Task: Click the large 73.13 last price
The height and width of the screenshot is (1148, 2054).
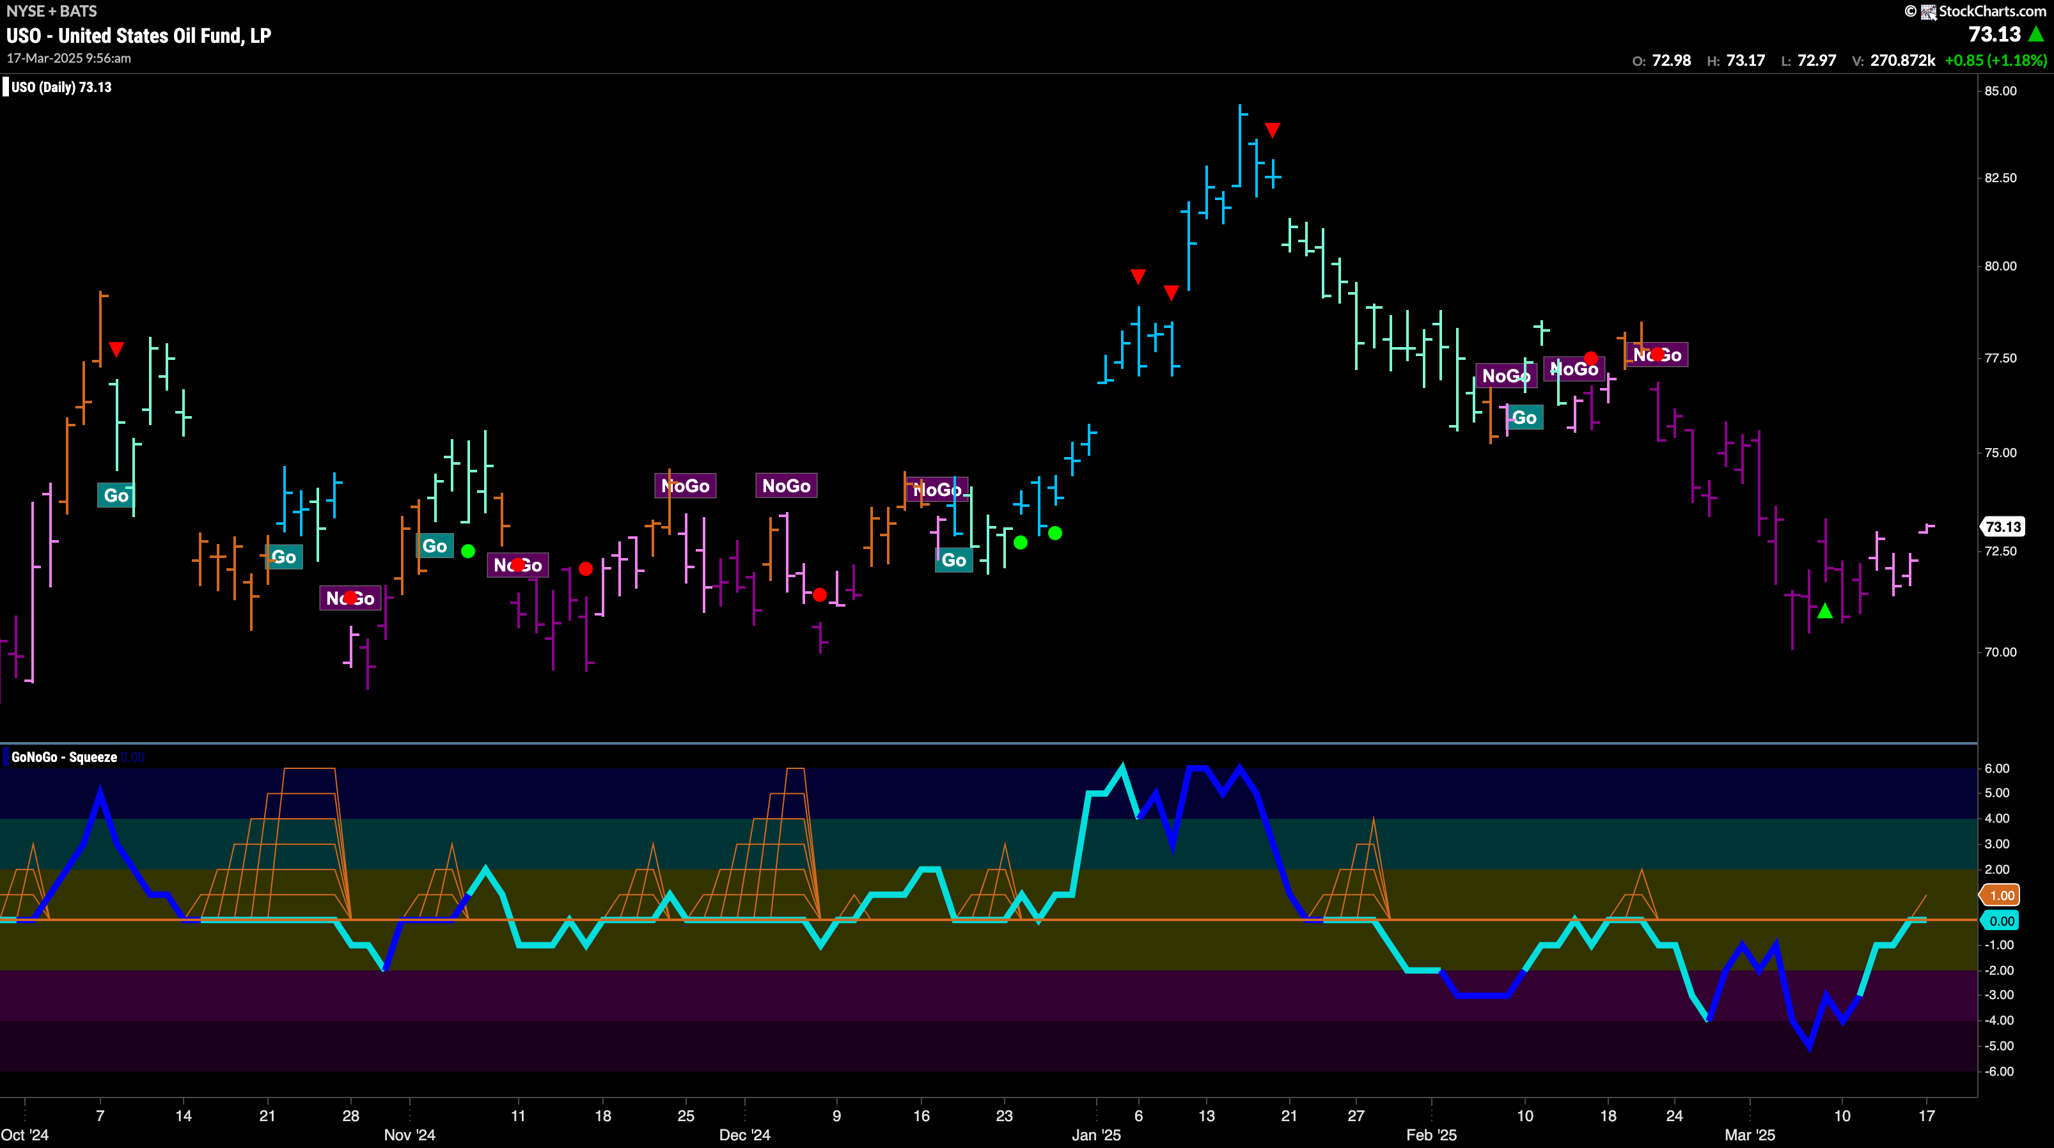Action: pos(1994,35)
